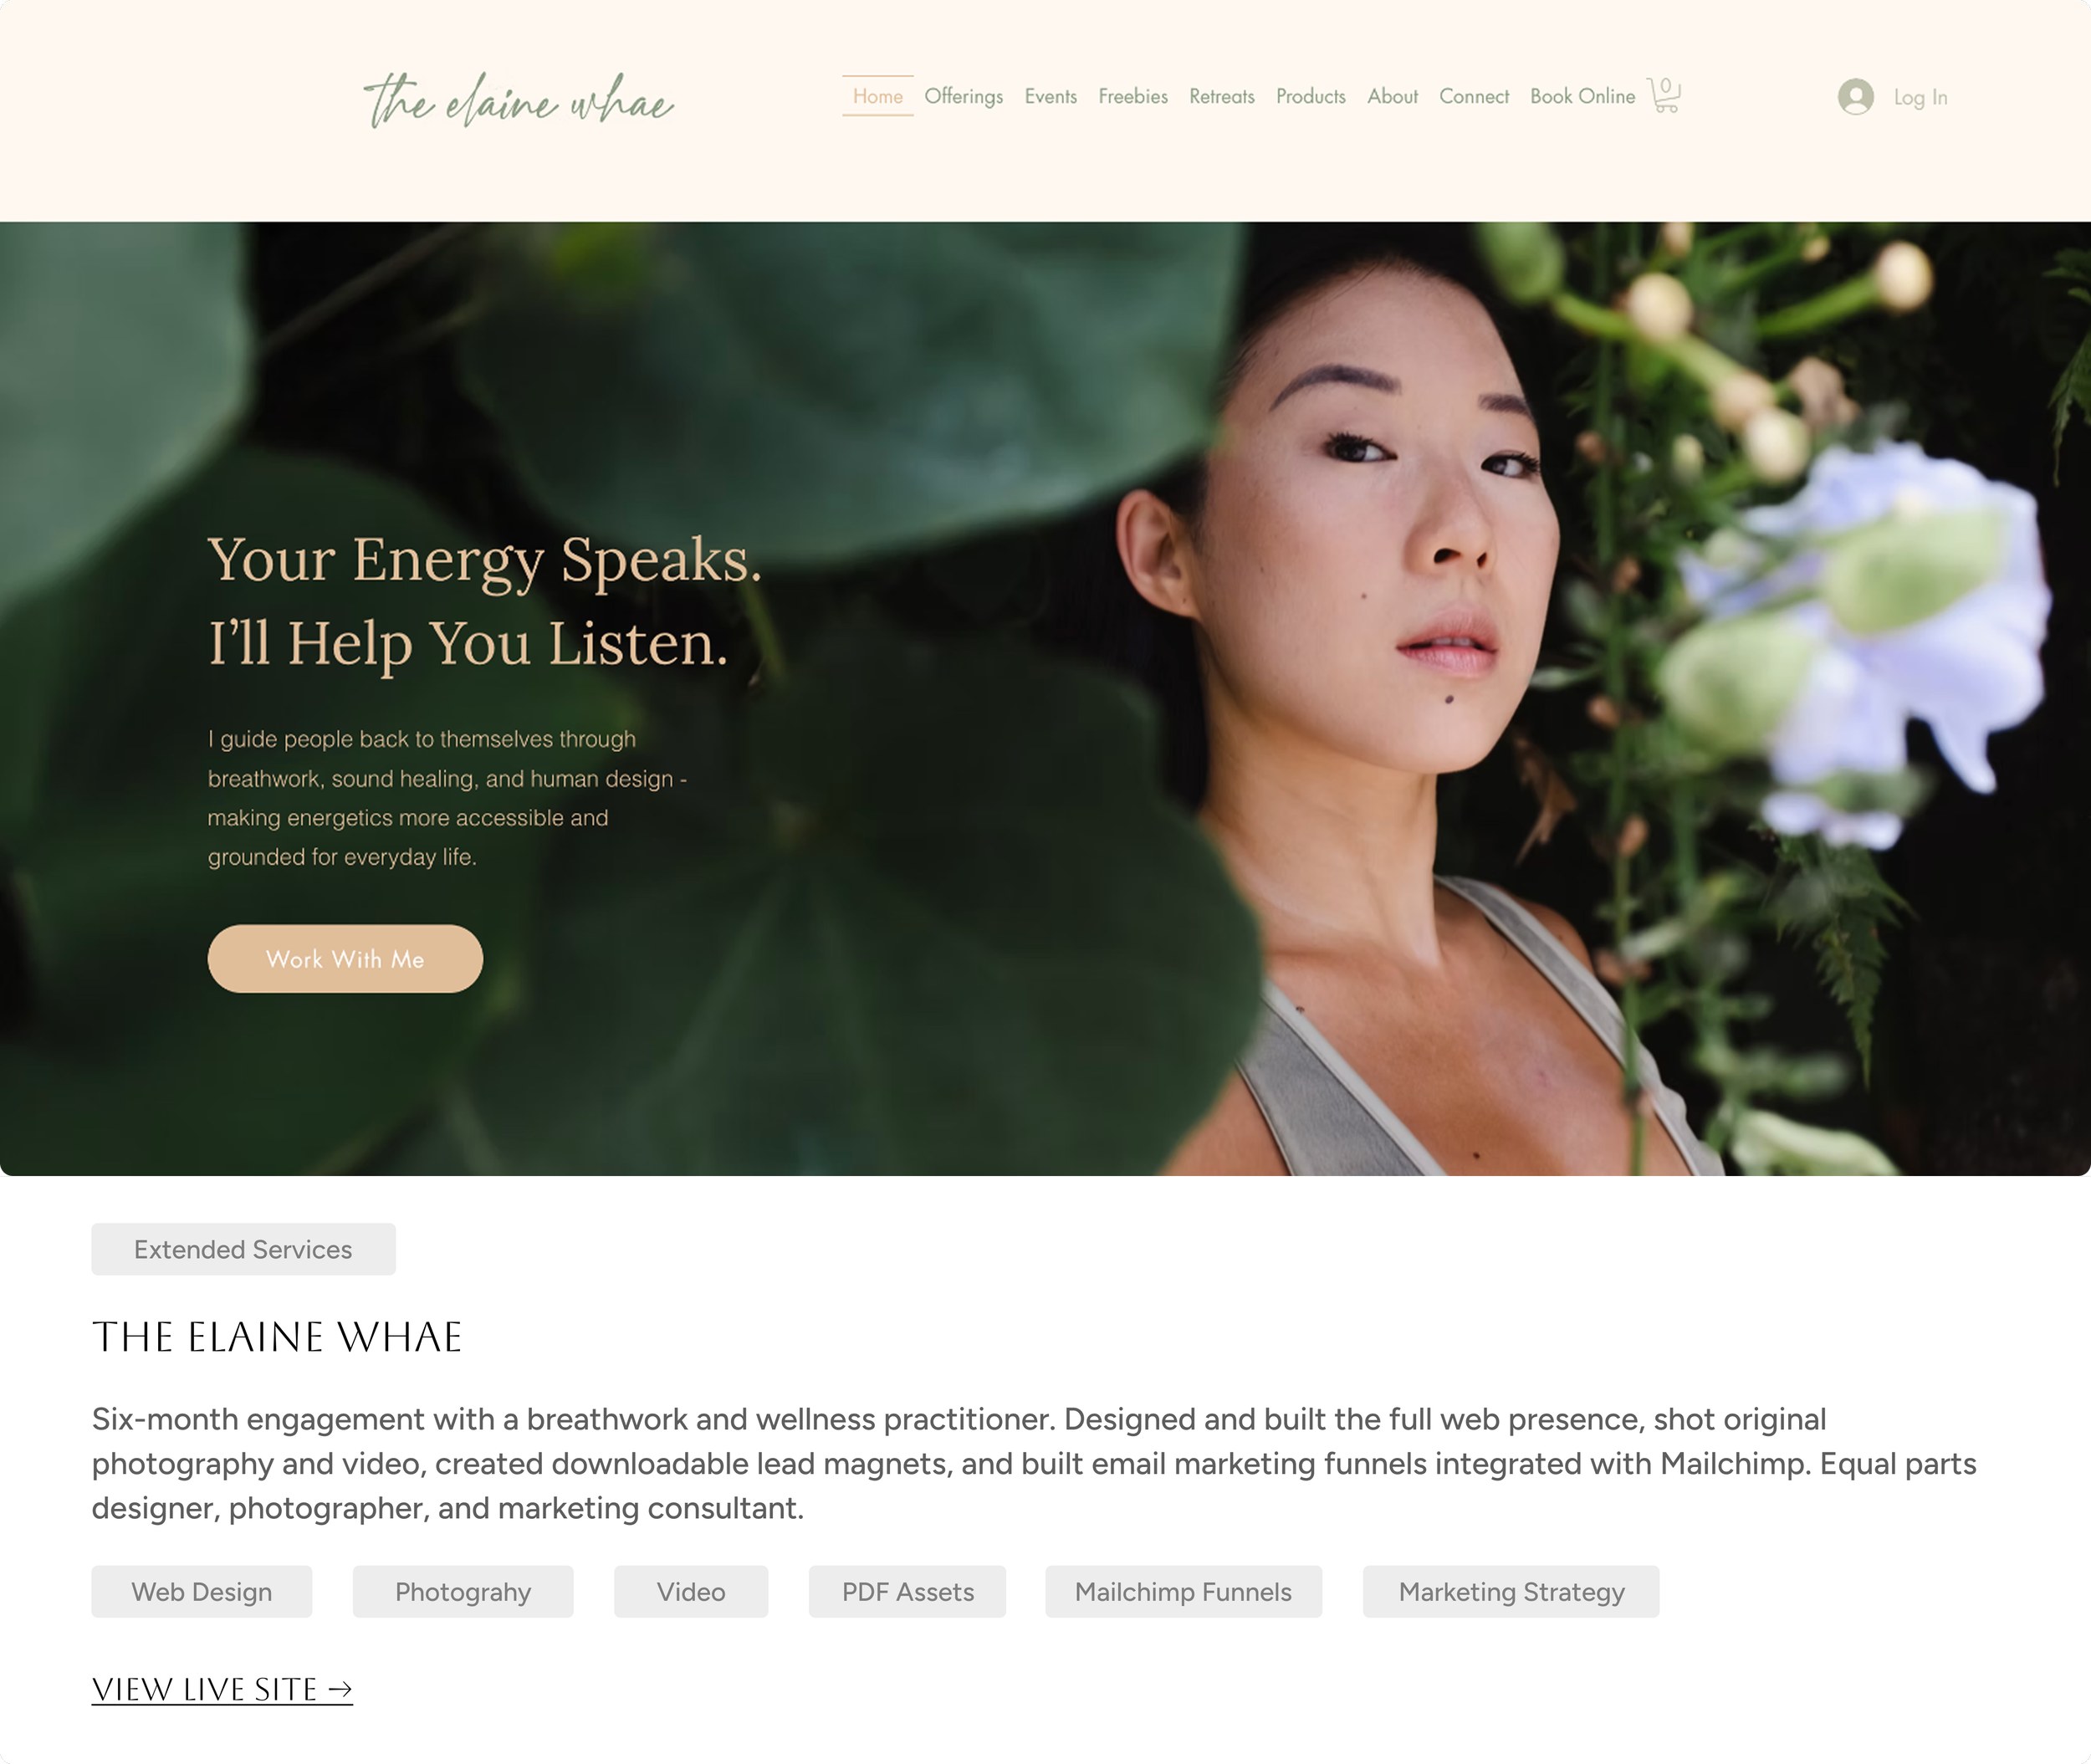Open the Products page
This screenshot has width=2091, height=1764.
1311,96
